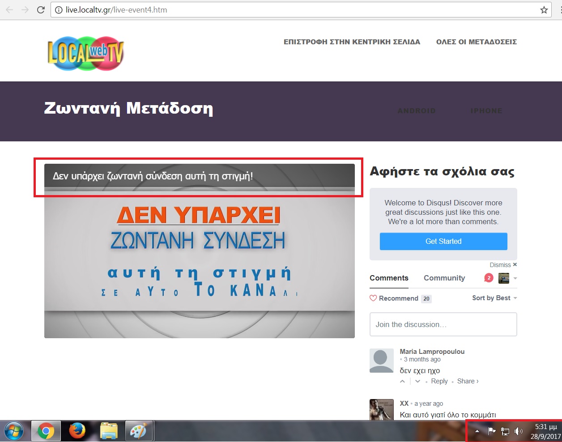
Task: Click the 'Αφήστε τα σχόλια σας' heading
Action: click(442, 171)
